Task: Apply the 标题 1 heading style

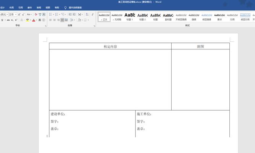Action: click(130, 17)
